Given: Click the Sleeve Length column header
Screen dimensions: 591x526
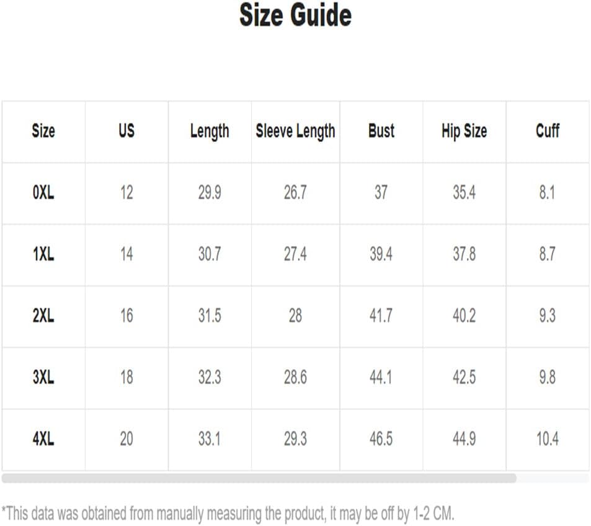Looking at the screenshot, I should coord(295,132).
